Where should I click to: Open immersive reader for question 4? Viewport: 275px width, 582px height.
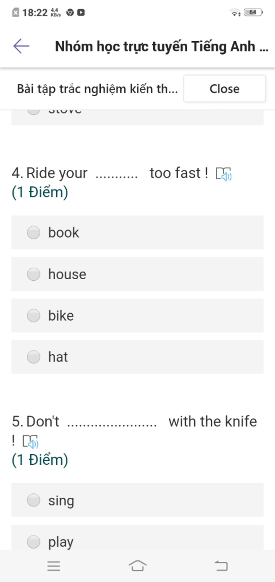pos(224,174)
